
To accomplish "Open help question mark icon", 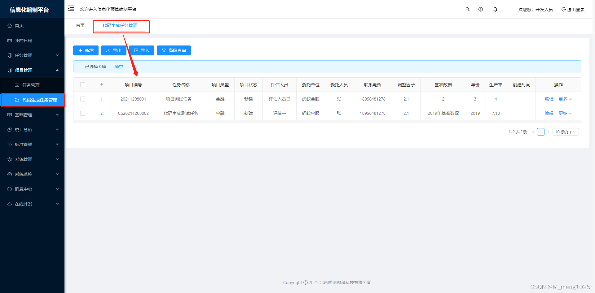I will coord(481,9).
